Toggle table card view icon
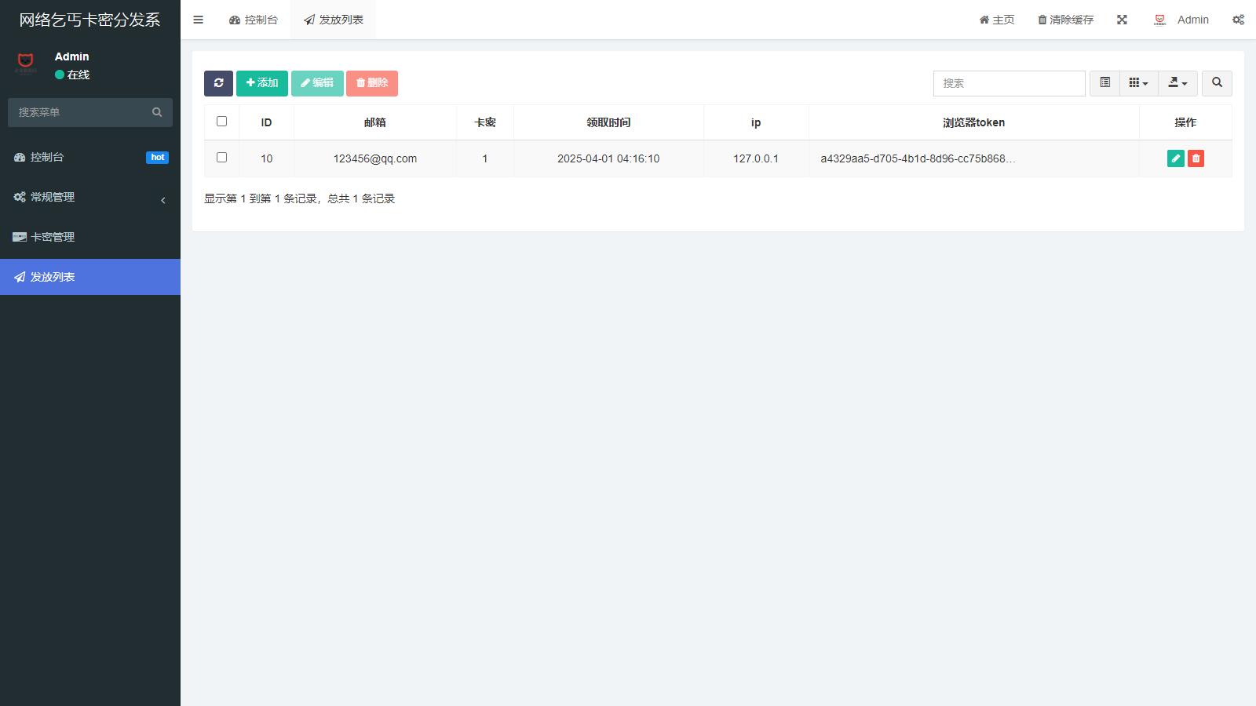 (x=1104, y=83)
